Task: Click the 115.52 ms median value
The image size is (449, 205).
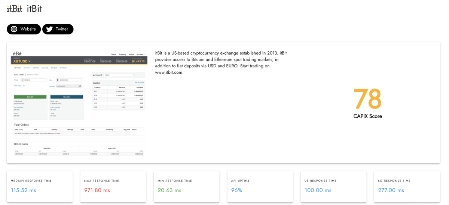Action: pos(23,190)
